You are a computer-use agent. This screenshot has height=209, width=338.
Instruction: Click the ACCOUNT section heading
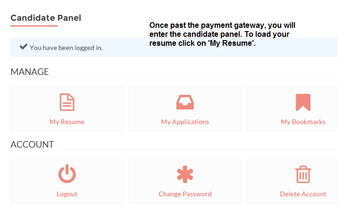(32, 144)
